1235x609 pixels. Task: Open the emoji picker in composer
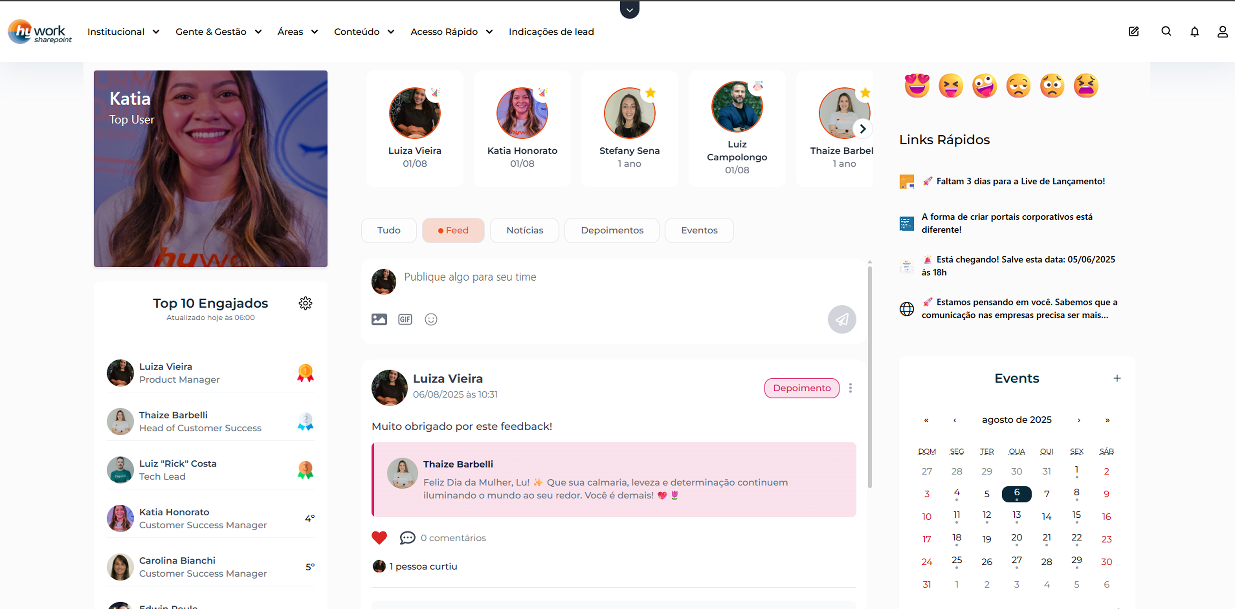431,319
